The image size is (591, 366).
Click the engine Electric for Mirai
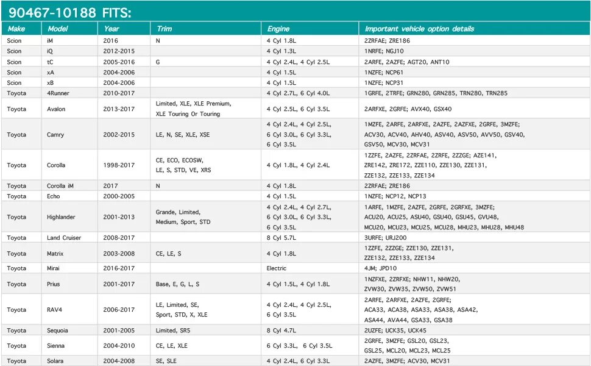276,268
